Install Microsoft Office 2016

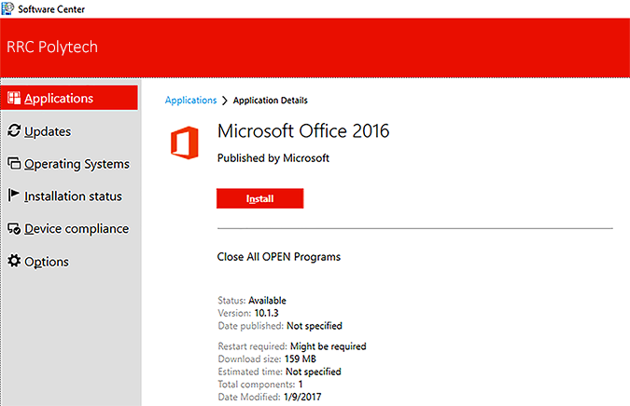pyautogui.click(x=260, y=198)
